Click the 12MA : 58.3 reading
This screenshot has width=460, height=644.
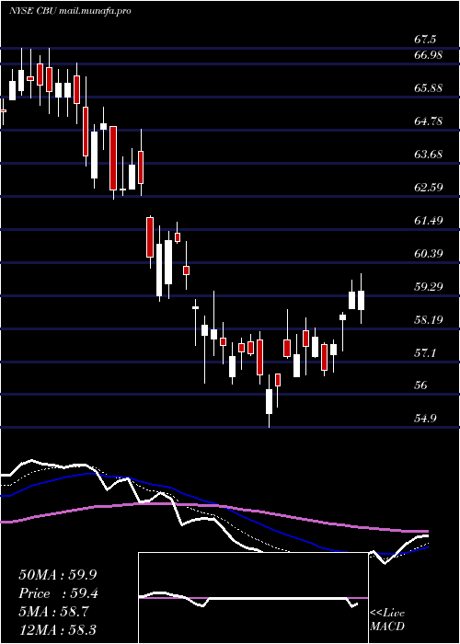57,629
